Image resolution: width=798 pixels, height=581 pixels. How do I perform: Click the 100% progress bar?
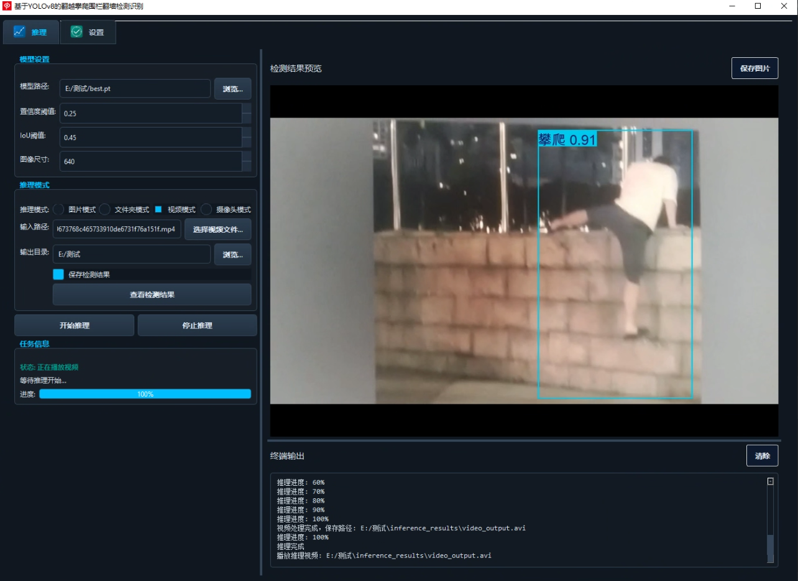coord(145,394)
